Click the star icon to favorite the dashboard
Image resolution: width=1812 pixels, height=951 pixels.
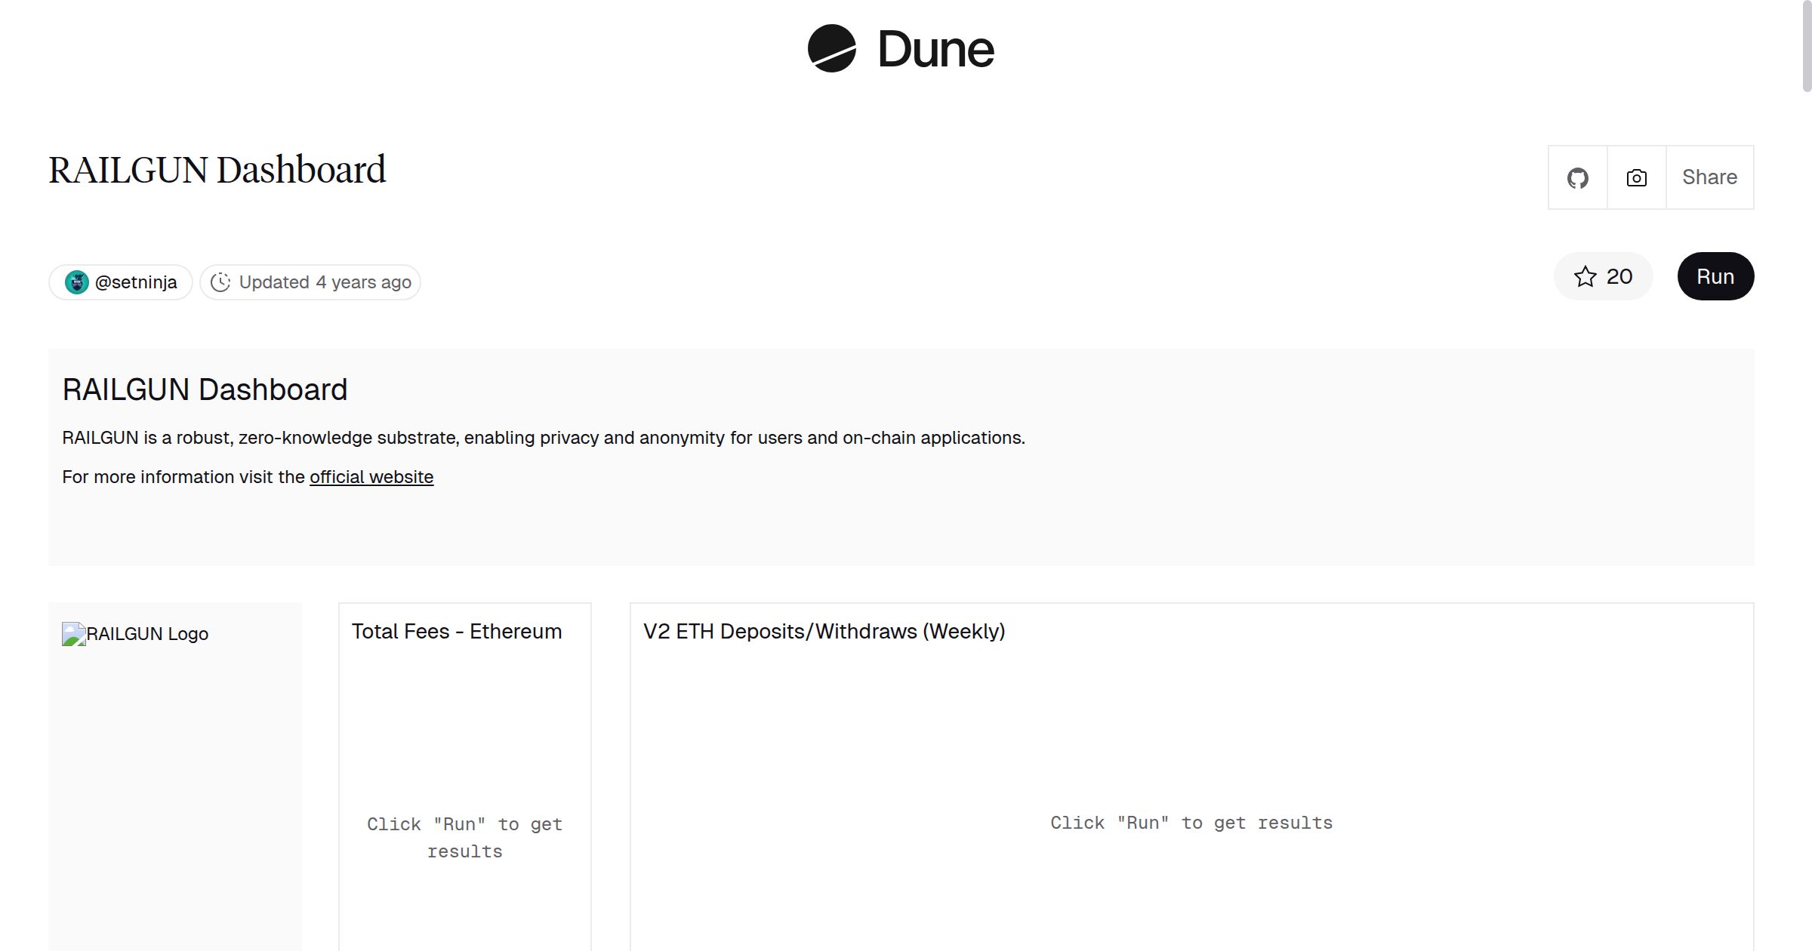click(x=1586, y=276)
